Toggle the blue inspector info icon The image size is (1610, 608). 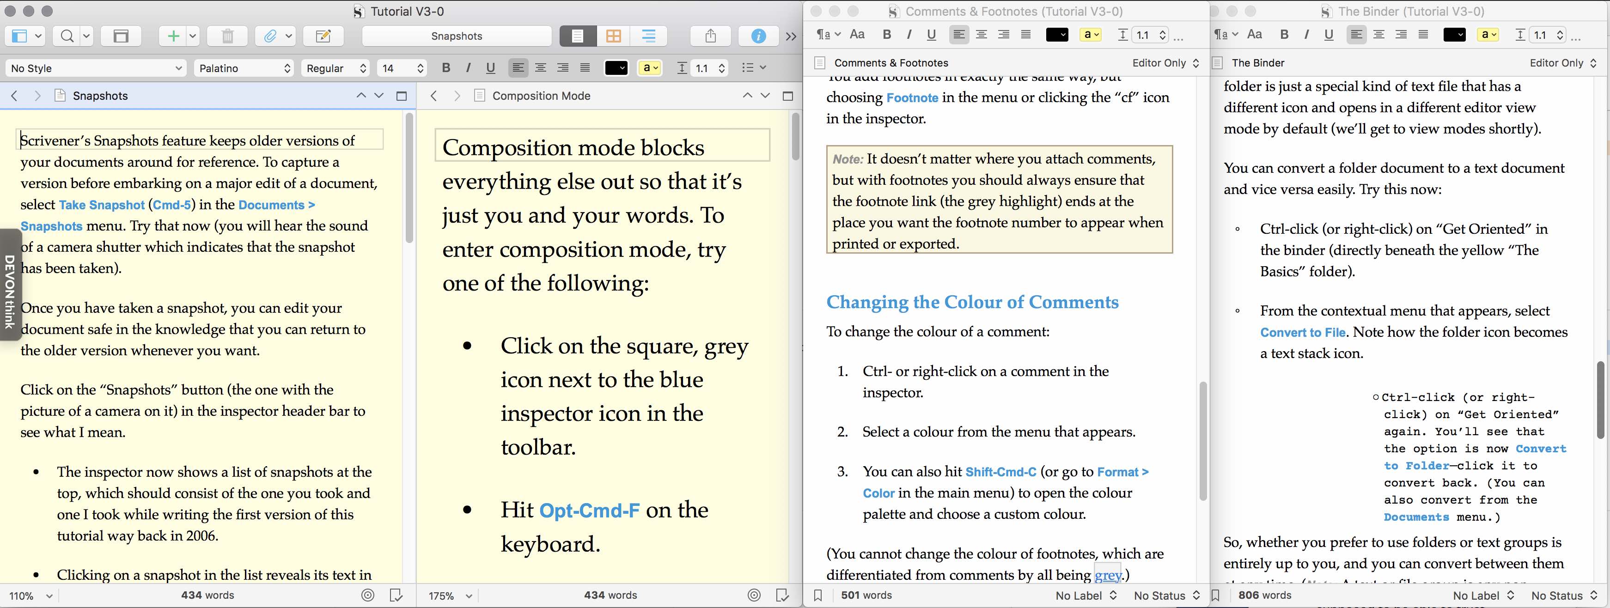(x=758, y=36)
